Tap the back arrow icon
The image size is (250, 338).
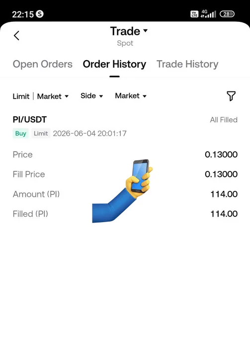tap(16, 36)
